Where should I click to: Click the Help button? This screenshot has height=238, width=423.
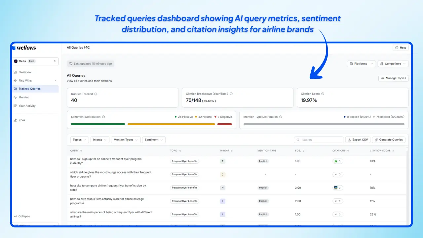[x=401, y=48]
